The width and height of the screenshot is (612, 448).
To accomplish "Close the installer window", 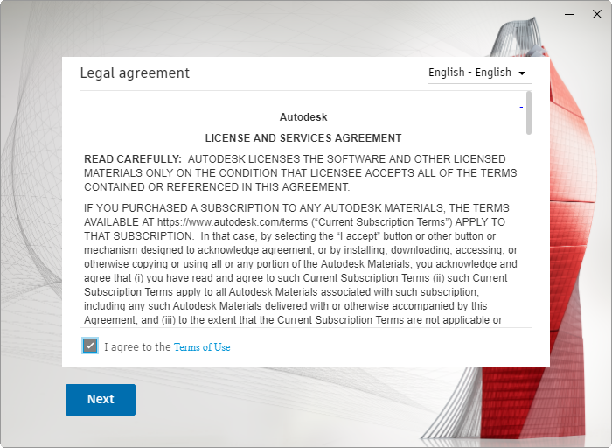I will [597, 15].
